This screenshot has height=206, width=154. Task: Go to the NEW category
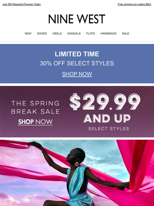pyautogui.click(x=28, y=34)
